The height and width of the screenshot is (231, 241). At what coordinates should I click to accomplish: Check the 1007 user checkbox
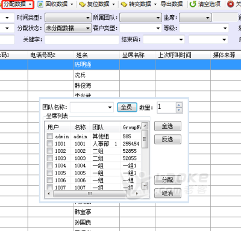pos(50,187)
